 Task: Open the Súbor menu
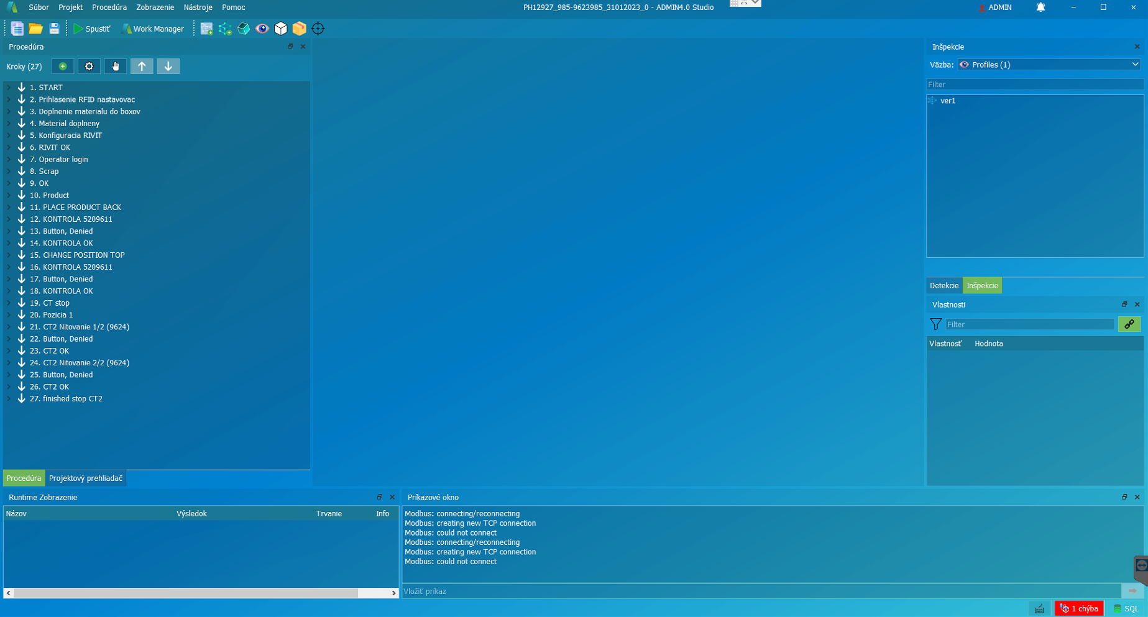[x=39, y=7]
